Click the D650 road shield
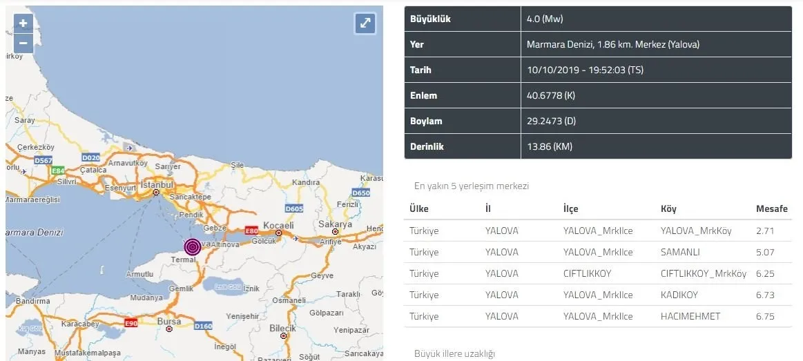The image size is (803, 361). [x=360, y=193]
